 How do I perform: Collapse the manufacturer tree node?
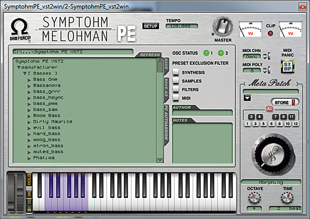point(19,68)
